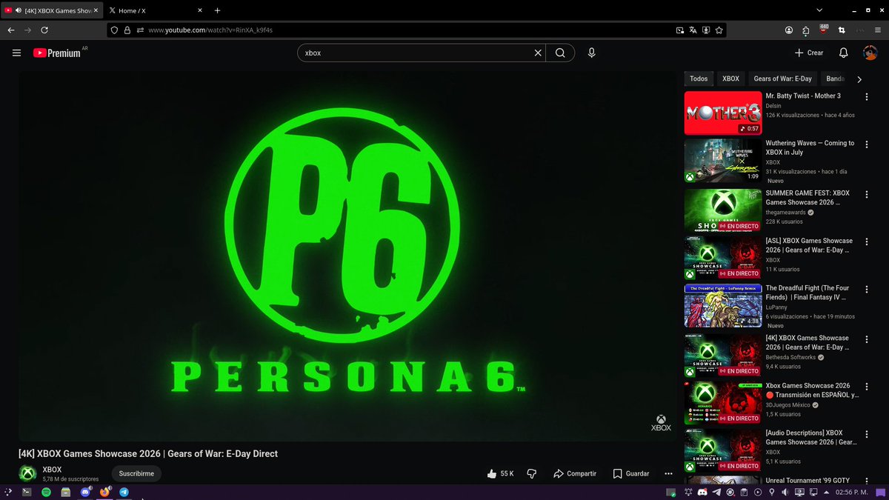
Task: Close the YouTube browser tab
Action: coord(95,10)
